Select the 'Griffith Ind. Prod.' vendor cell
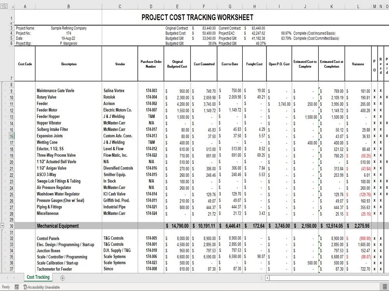 click(x=120, y=201)
